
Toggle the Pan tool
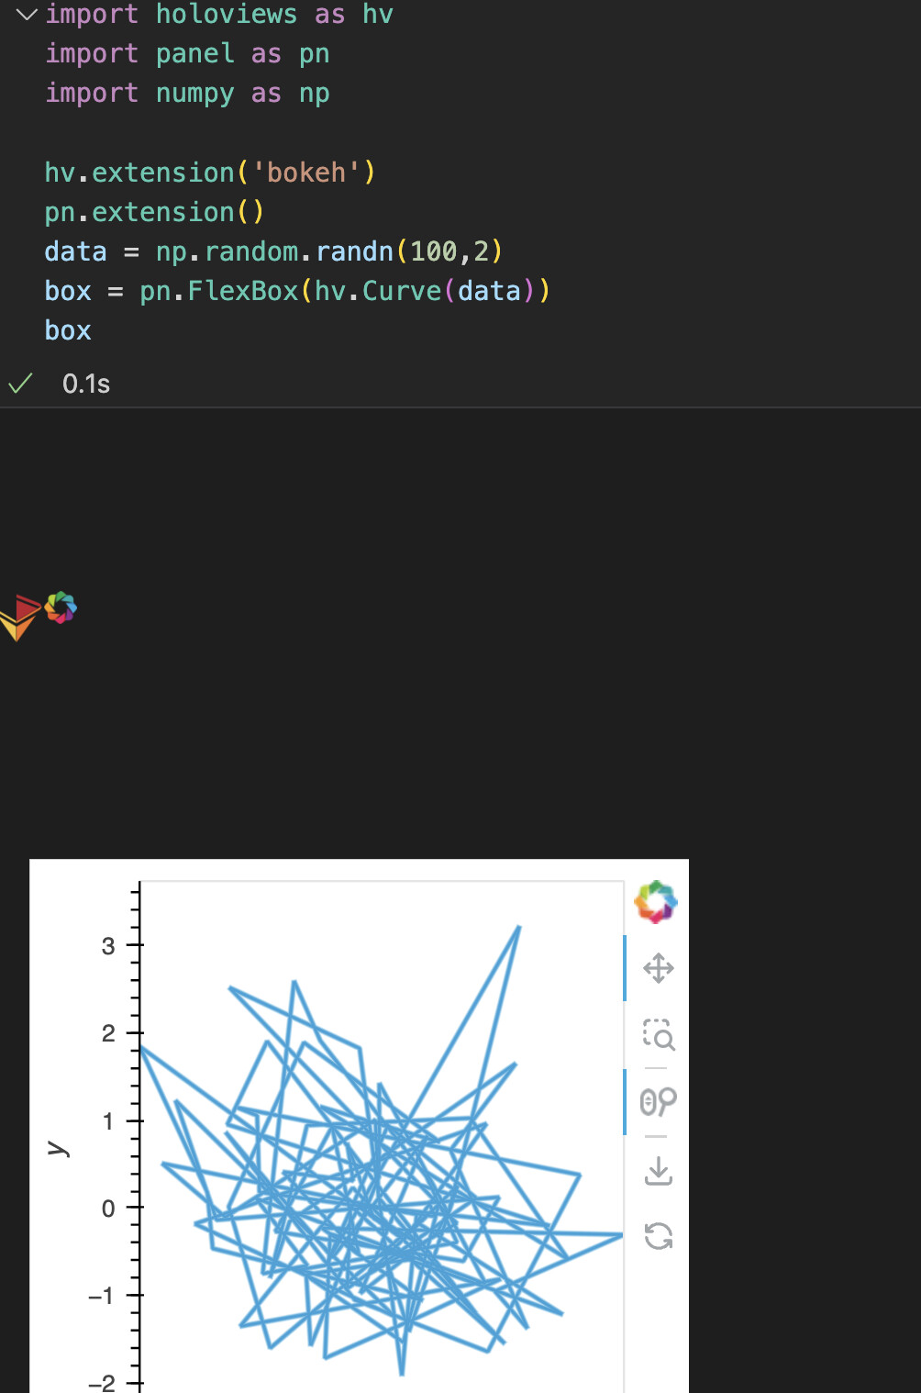click(x=659, y=968)
